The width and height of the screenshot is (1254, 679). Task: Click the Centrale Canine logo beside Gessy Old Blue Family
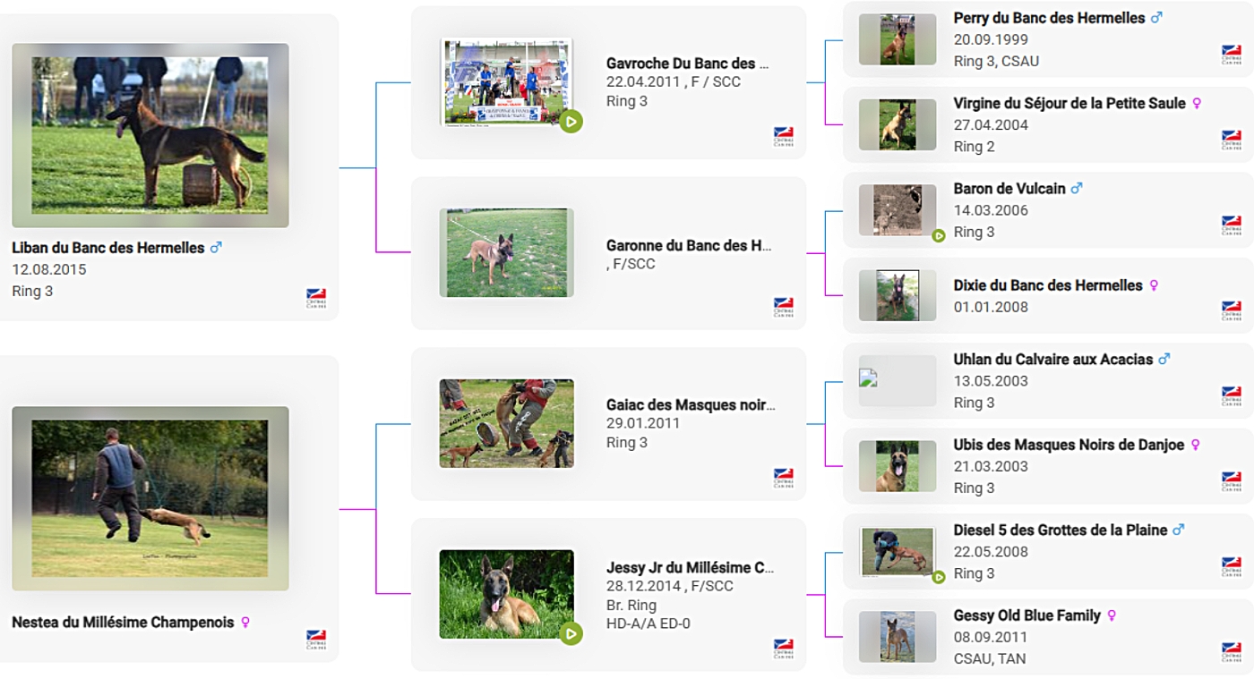[x=1232, y=652]
